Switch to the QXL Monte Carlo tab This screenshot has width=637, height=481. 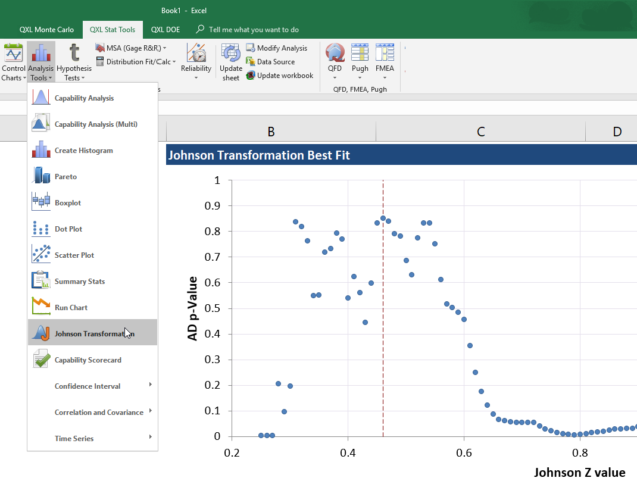click(x=46, y=30)
